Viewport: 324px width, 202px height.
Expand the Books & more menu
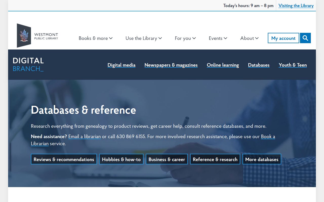point(96,38)
